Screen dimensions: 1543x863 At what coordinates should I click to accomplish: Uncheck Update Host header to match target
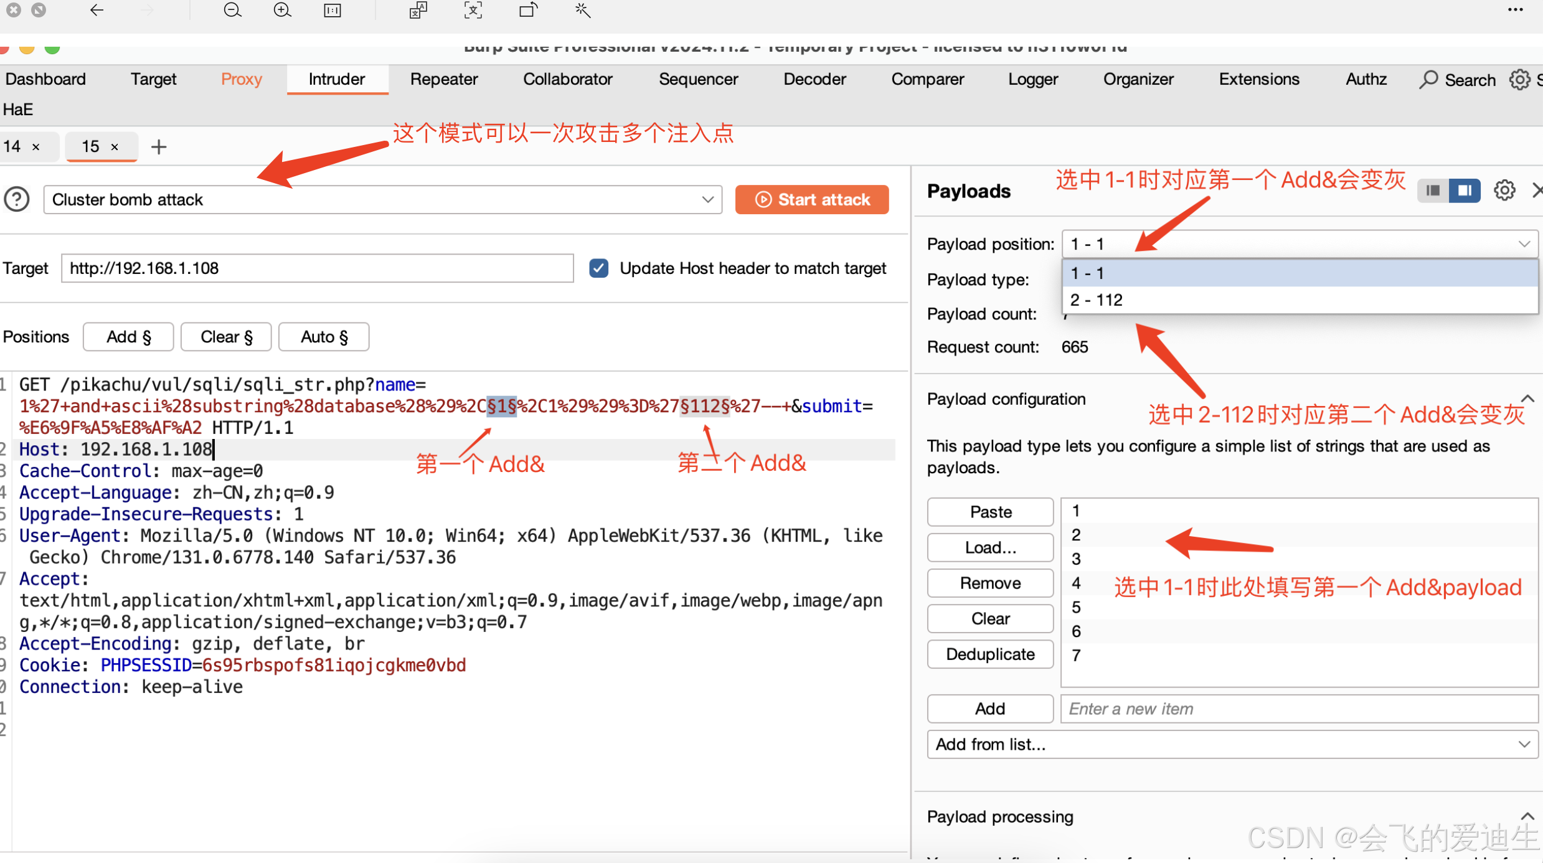point(599,268)
